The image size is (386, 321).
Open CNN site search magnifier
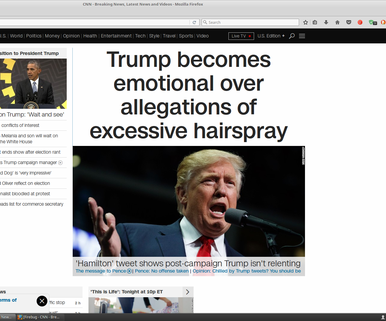[x=292, y=36]
